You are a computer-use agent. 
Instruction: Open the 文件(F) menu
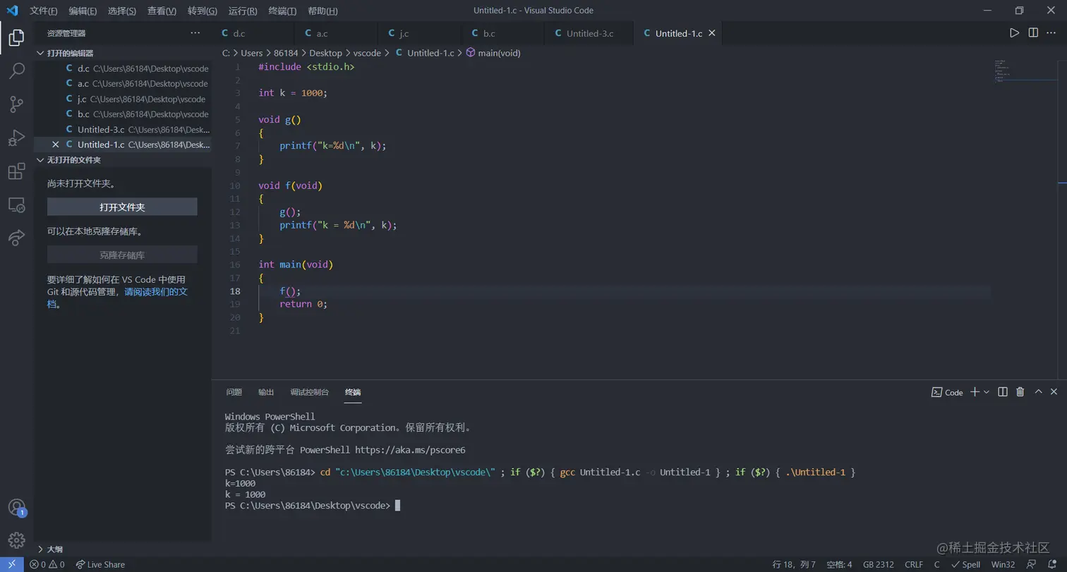coord(44,11)
